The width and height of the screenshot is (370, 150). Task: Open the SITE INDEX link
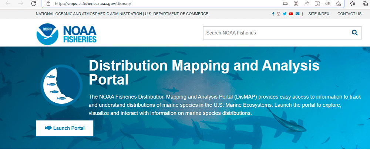319,14
